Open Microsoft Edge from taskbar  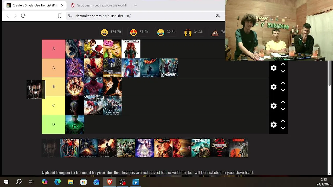[x=57, y=182]
